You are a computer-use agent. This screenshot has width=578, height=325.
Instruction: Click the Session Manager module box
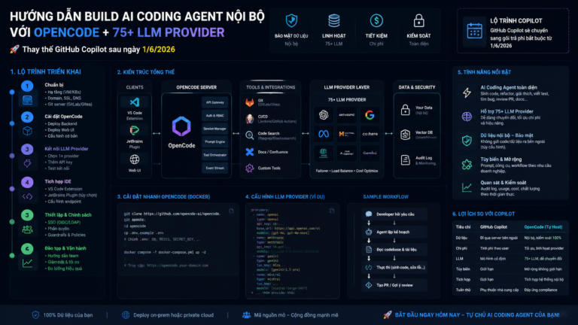215,129
